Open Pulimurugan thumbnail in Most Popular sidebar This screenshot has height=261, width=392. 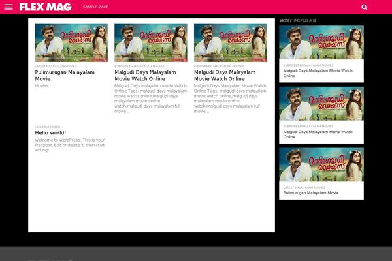click(321, 165)
